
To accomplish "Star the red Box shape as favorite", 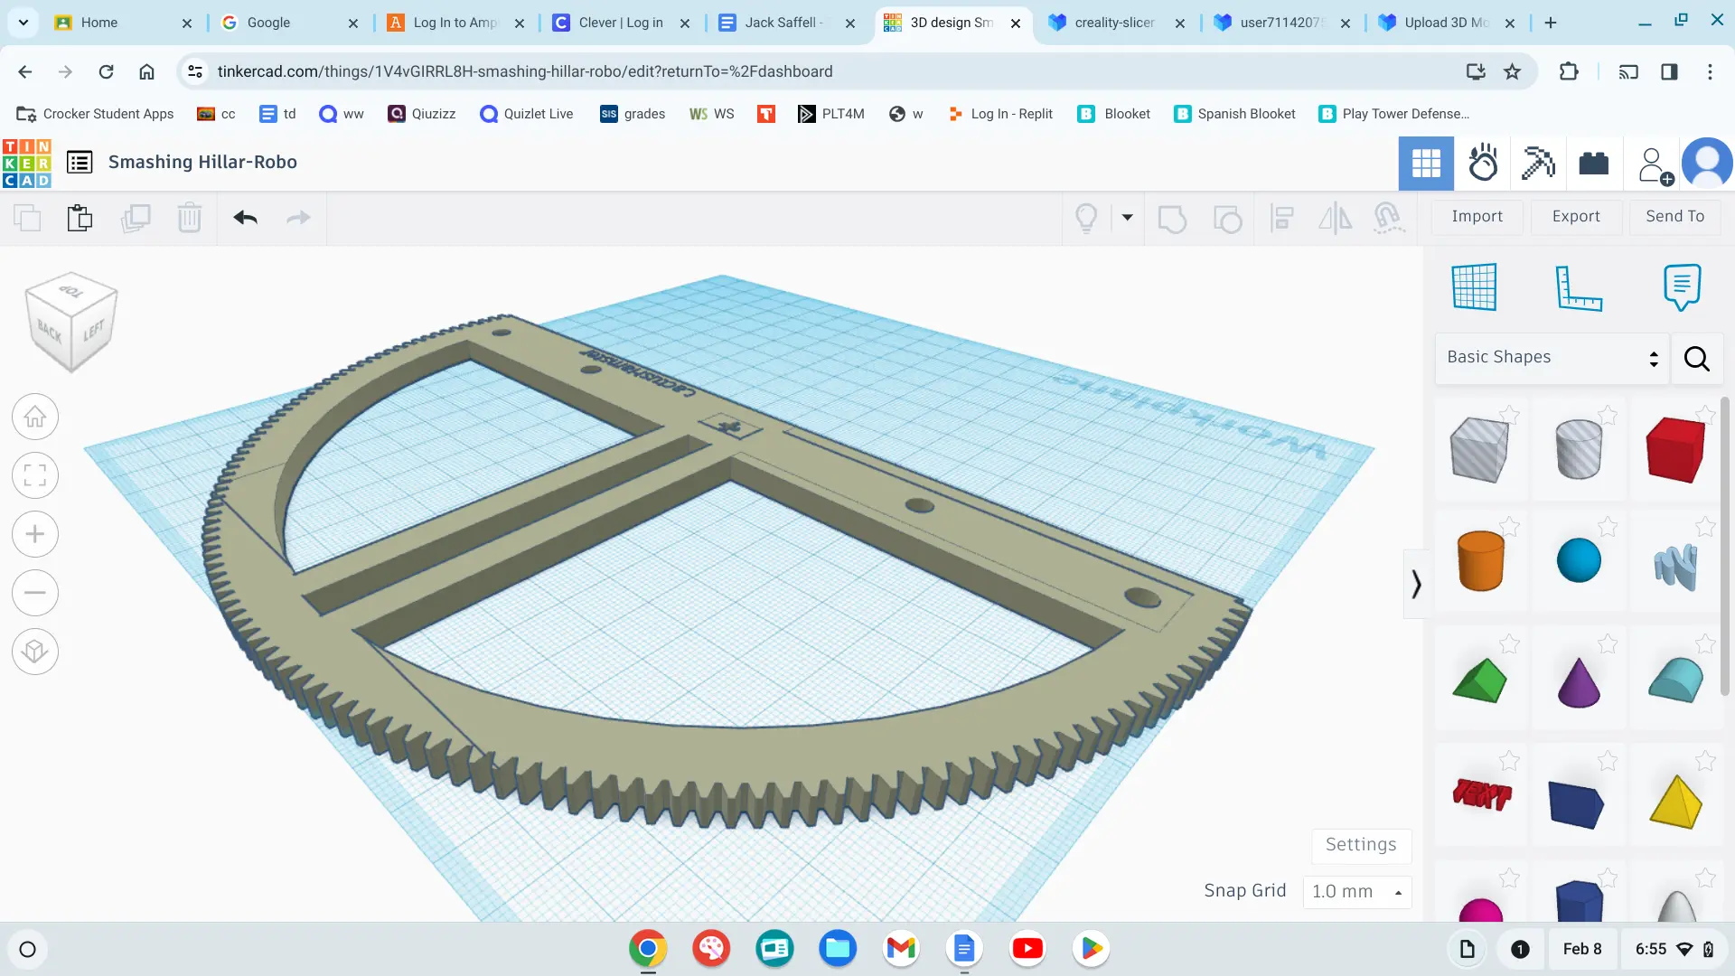I will point(1704,415).
